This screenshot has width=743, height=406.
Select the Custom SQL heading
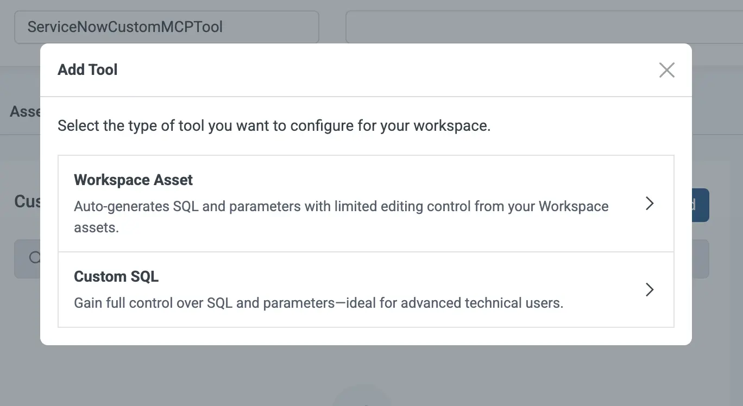click(116, 276)
